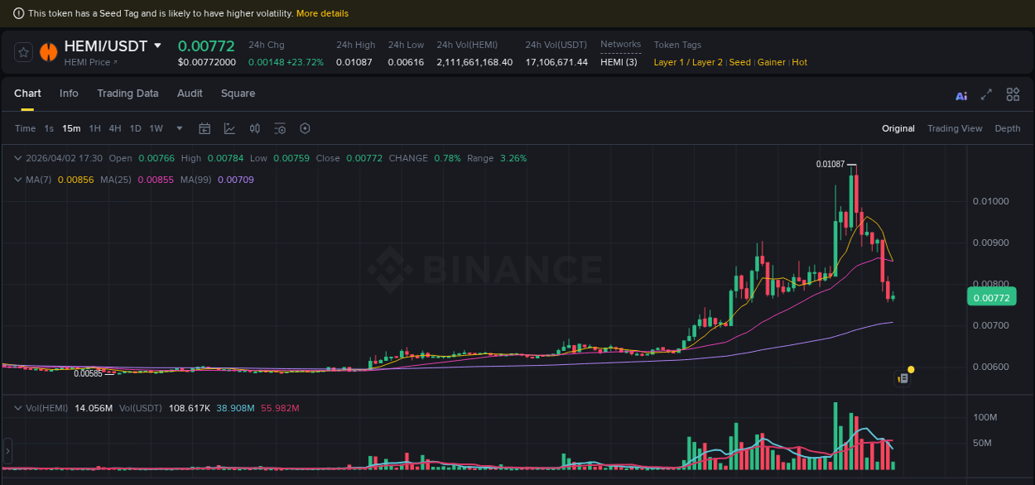Open the chart widgets grid menu
This screenshot has width=1035, height=485.
coord(1013,94)
